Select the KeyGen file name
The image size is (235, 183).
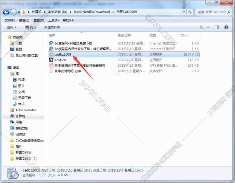pyautogui.click(x=60, y=60)
